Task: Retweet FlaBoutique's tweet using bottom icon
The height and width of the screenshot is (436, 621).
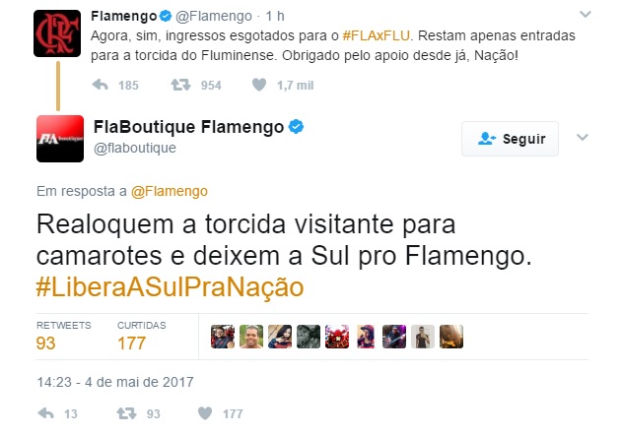Action: click(126, 413)
